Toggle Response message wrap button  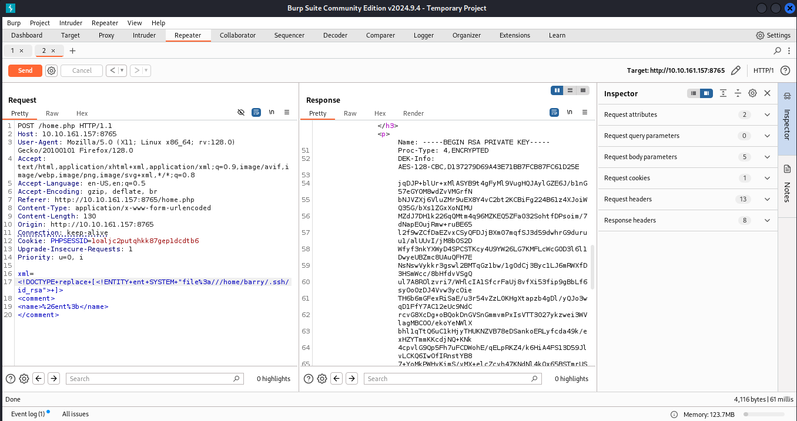(x=554, y=112)
